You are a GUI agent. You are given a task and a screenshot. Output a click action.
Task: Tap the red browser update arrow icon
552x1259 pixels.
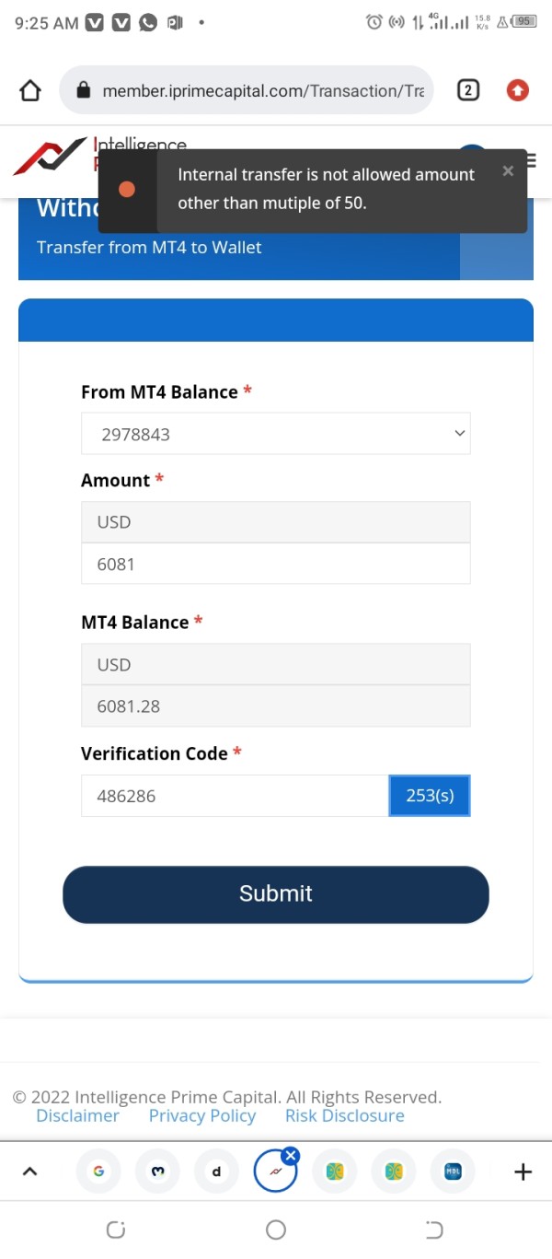(518, 90)
